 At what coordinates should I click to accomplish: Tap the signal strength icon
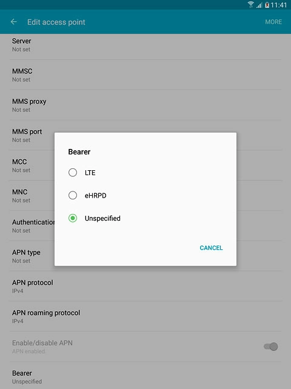[259, 5]
